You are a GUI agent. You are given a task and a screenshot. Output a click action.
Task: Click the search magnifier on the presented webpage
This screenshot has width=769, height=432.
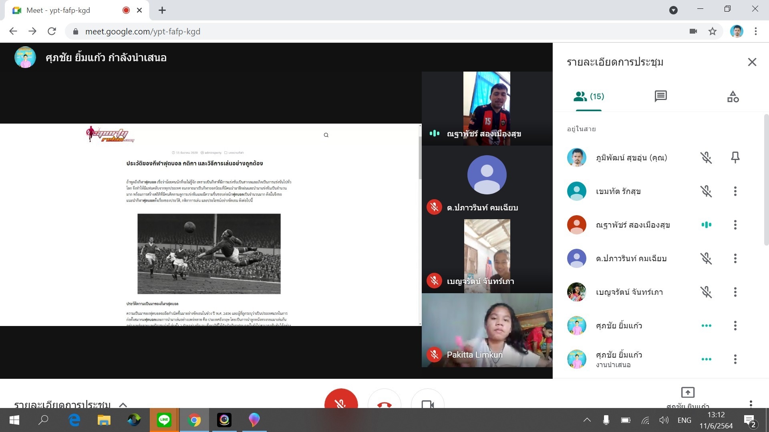tap(326, 135)
